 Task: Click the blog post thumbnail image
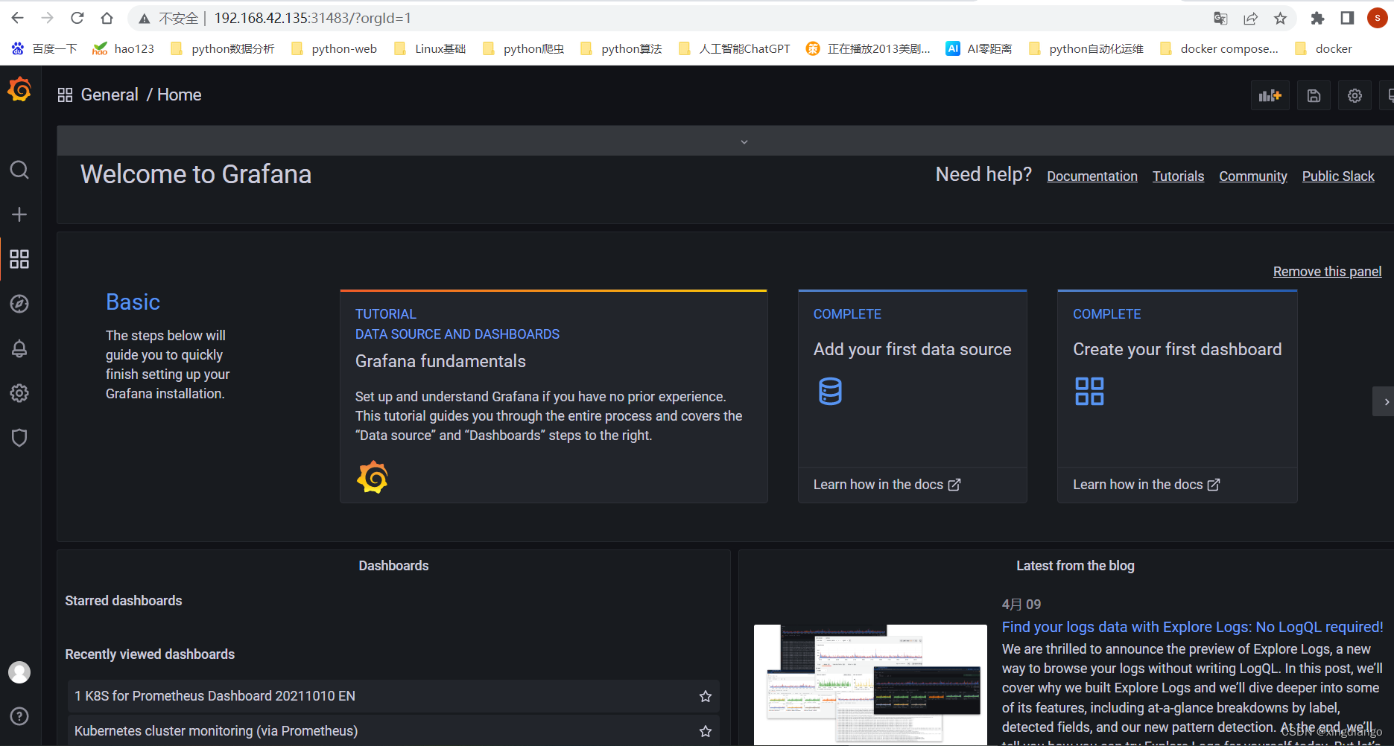(870, 683)
